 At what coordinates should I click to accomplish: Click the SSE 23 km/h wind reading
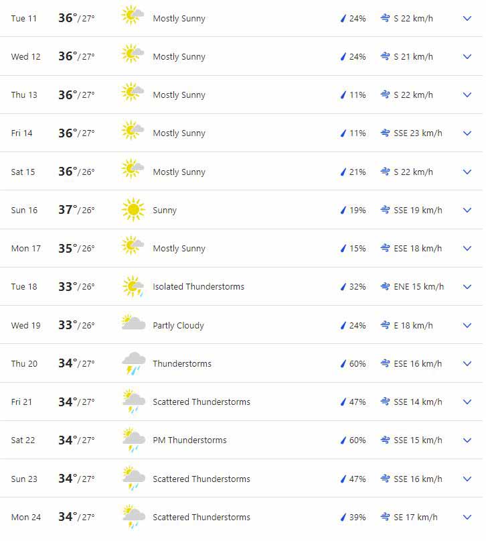point(418,133)
